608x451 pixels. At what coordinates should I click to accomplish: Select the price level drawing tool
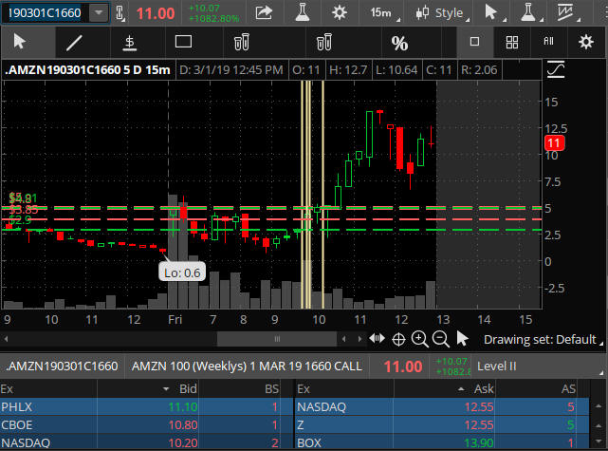click(x=129, y=43)
